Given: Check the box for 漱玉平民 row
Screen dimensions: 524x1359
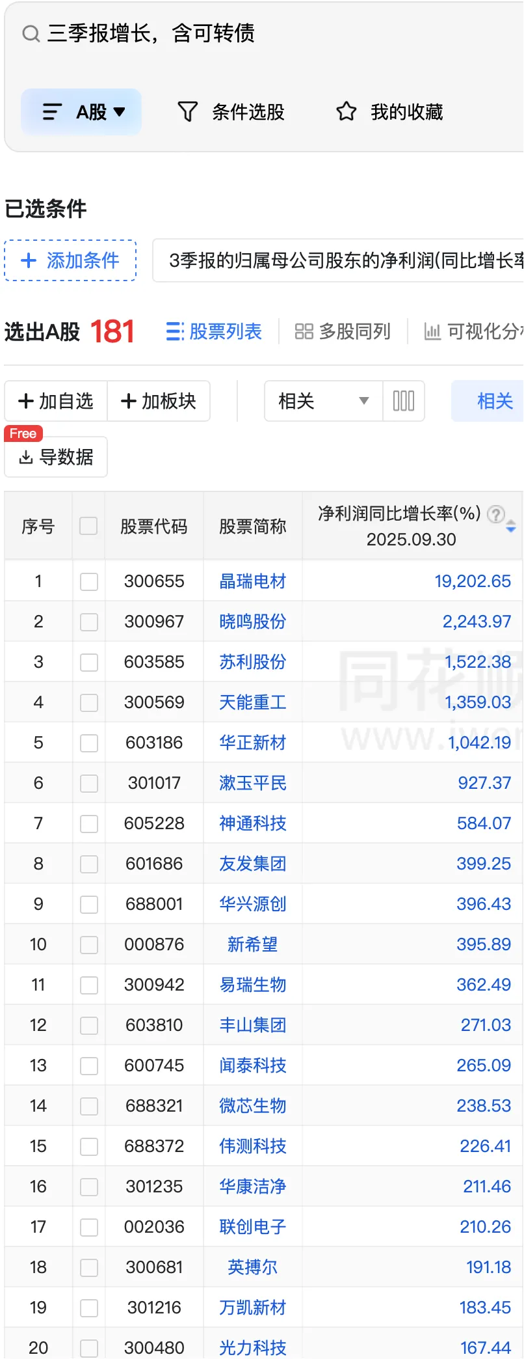Looking at the screenshot, I should [88, 783].
